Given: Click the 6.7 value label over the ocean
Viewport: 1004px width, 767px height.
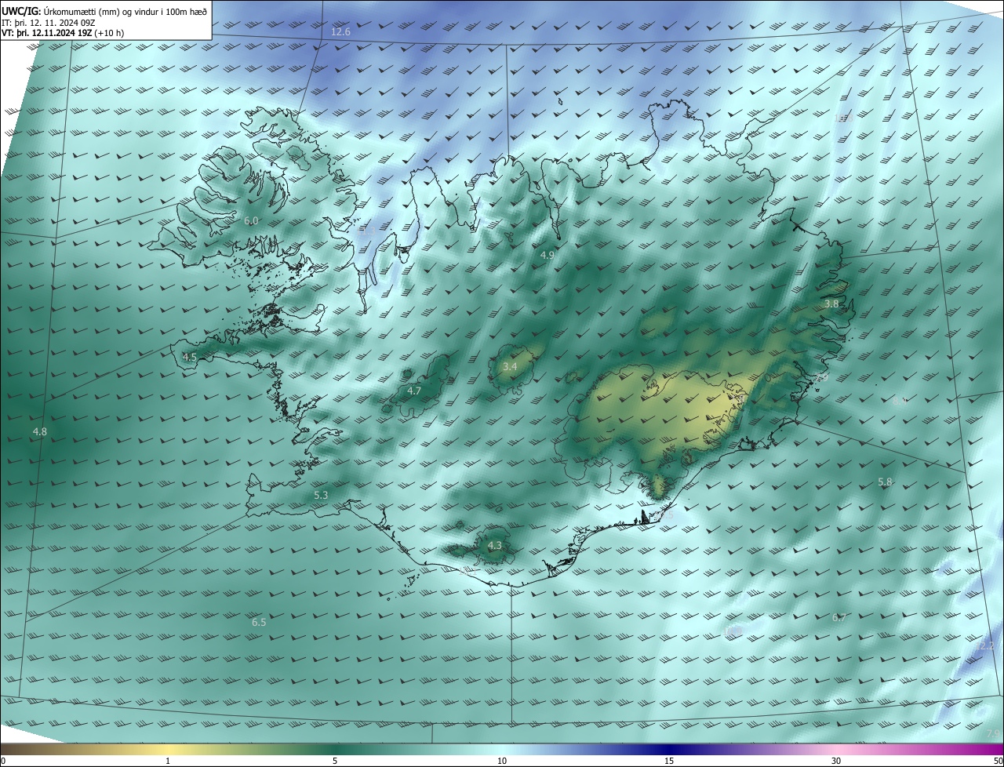Looking at the screenshot, I should click(x=839, y=618).
